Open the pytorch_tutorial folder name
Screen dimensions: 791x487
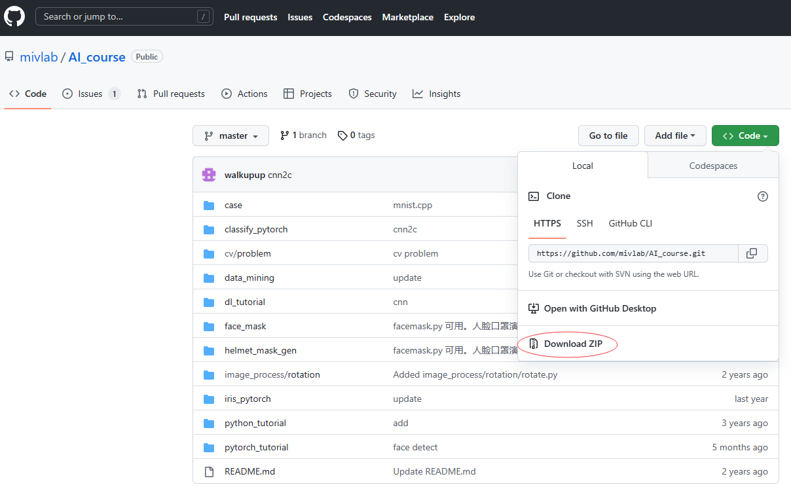coord(257,448)
